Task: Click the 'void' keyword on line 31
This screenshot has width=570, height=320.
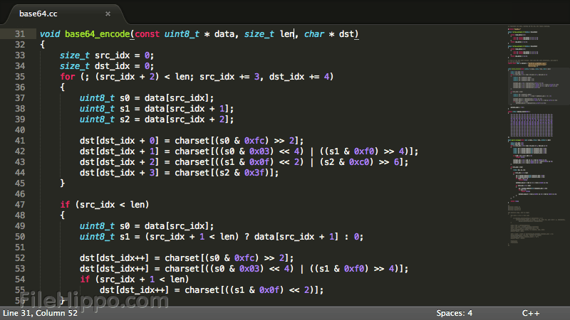Action: [x=50, y=34]
